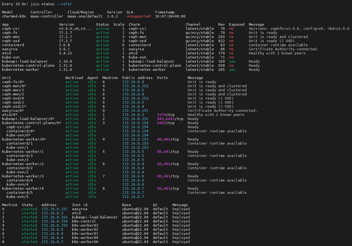Click port '6443/tcp' of kubernetes-control-plane/0
This screenshot has width=352, height=246.
(166, 123)
